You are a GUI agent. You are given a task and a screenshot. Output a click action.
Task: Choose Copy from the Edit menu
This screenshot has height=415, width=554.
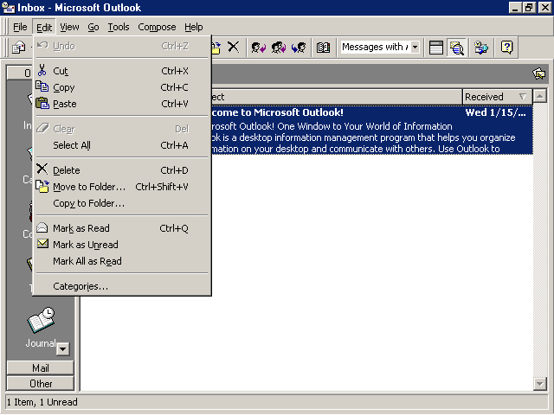pyautogui.click(x=122, y=87)
